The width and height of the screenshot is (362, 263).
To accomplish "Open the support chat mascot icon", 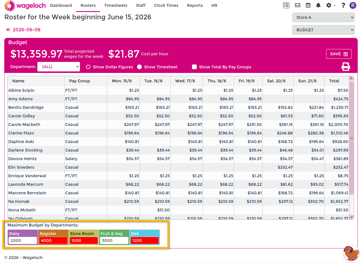I will point(351,252).
